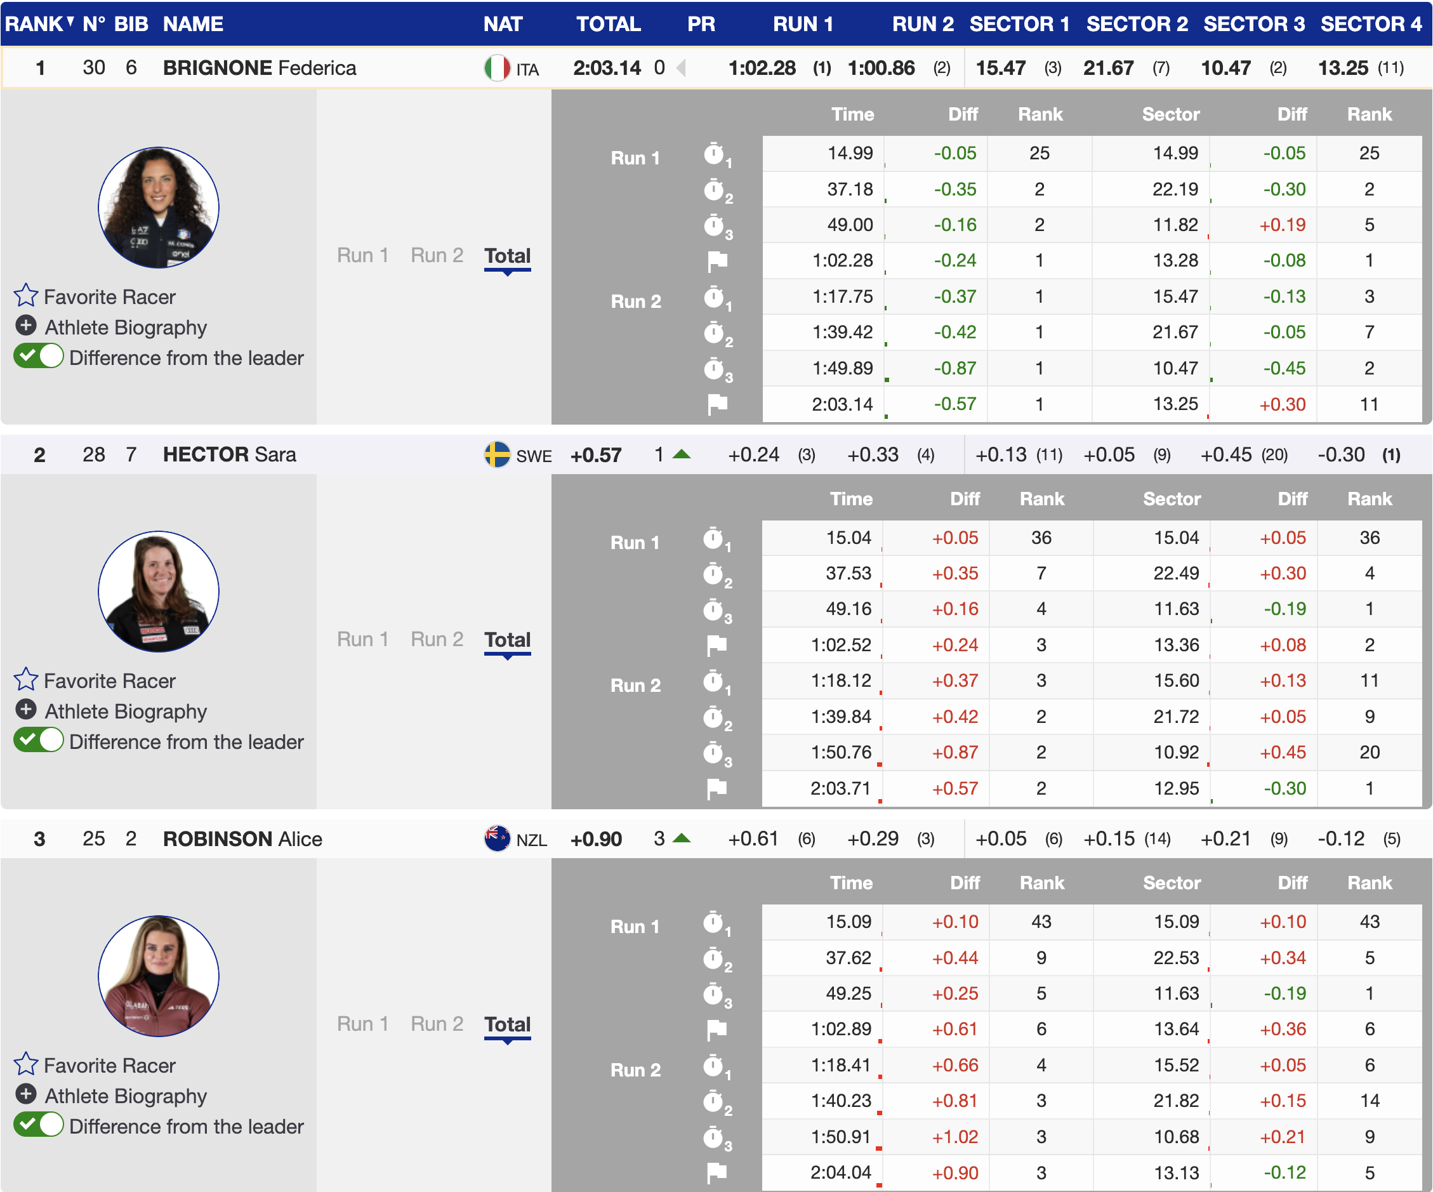Turn off Robinson's Difference from the leader toggle

click(39, 1125)
